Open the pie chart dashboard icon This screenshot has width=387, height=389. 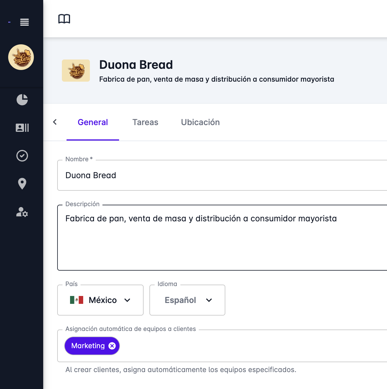coord(22,100)
